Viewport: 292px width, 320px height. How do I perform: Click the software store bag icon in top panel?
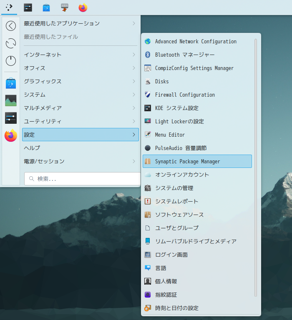(46, 7)
